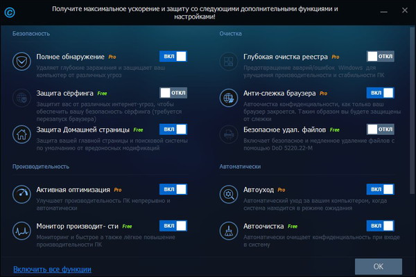Click the shredder icon beside Безопасное удал. файлов
The height and width of the screenshot is (277, 416).
pyautogui.click(x=229, y=134)
